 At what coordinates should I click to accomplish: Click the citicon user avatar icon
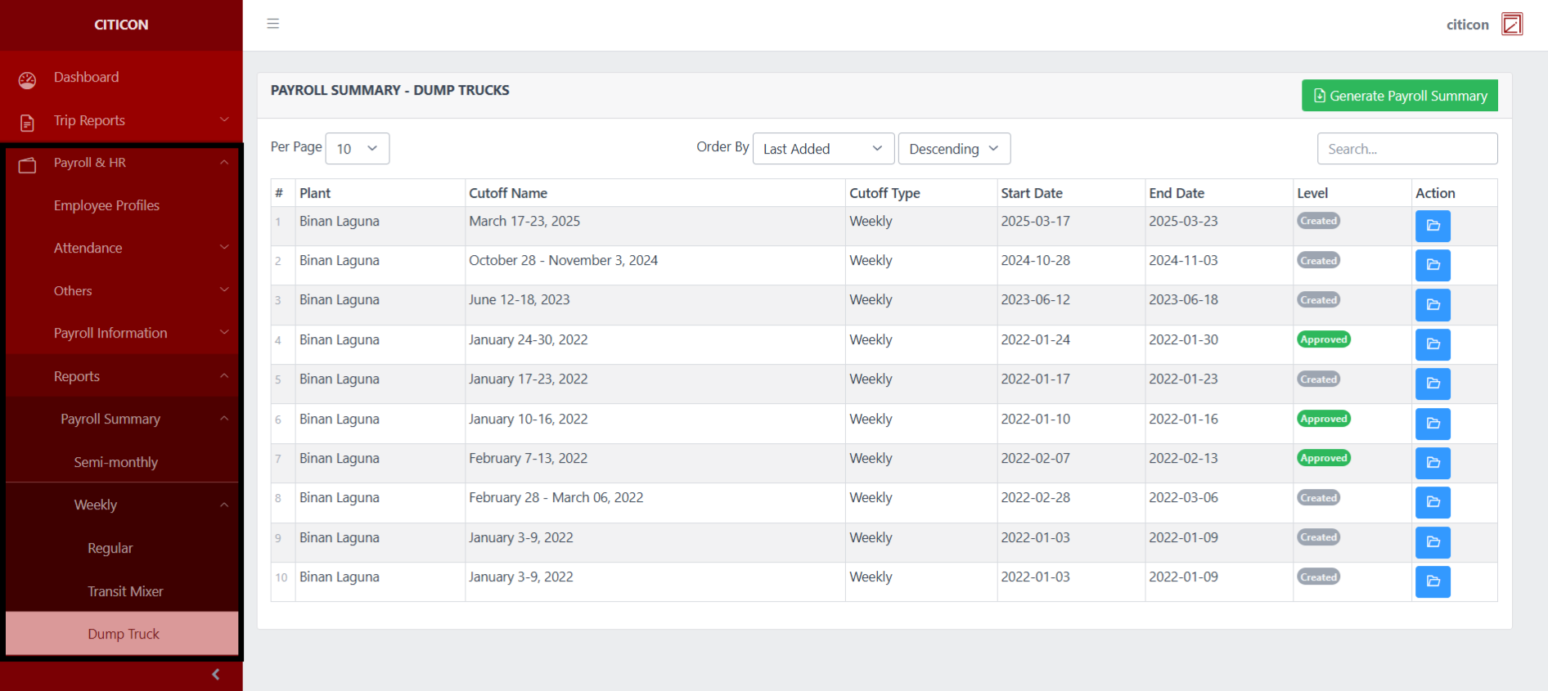1511,25
